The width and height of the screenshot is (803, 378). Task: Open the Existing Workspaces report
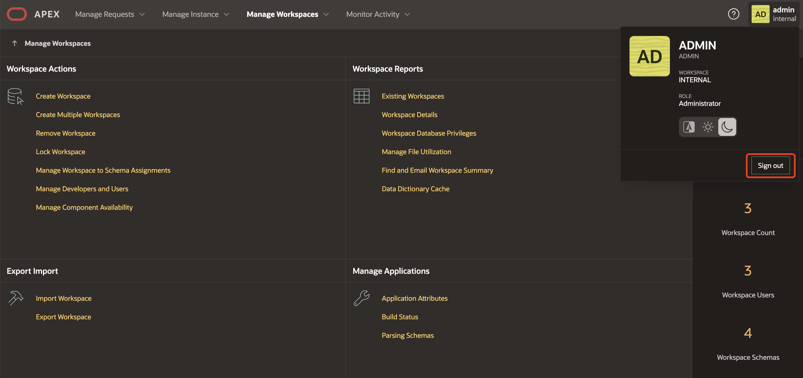click(x=413, y=96)
